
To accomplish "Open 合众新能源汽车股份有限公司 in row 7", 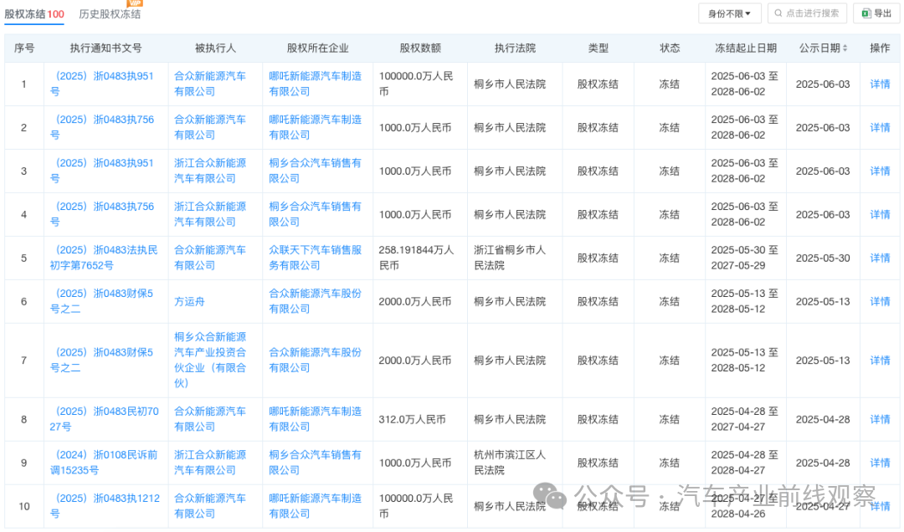I will [x=316, y=361].
